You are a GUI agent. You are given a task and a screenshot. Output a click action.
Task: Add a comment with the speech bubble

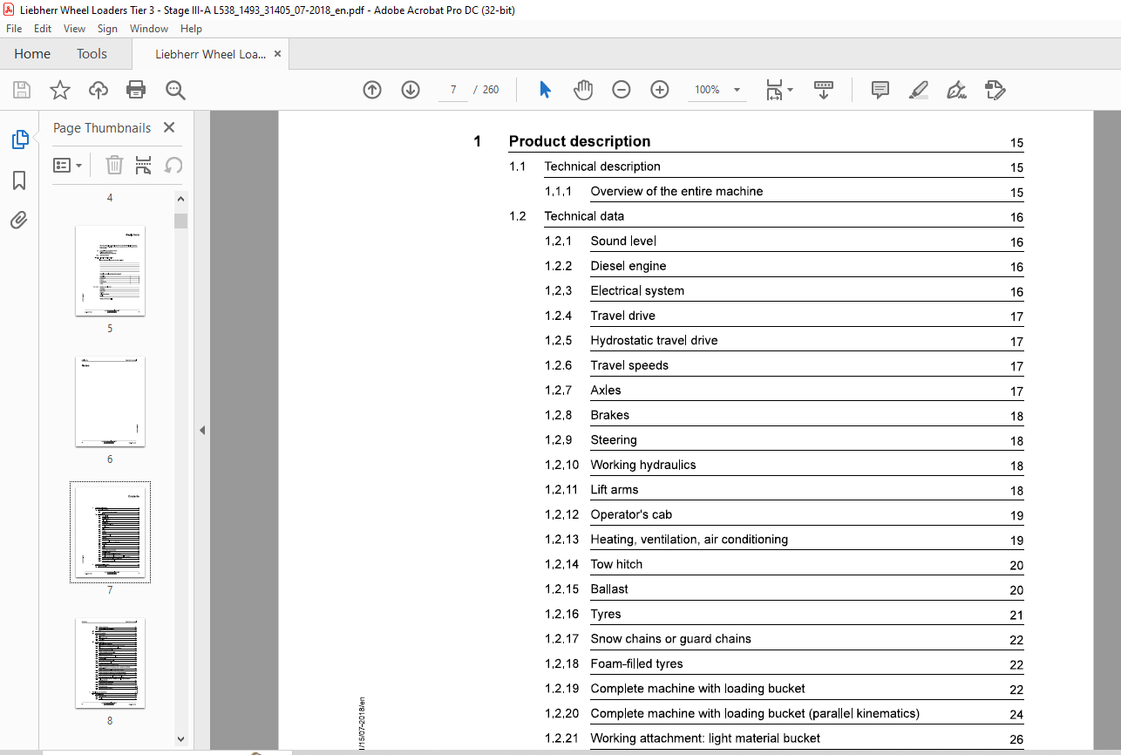880,90
